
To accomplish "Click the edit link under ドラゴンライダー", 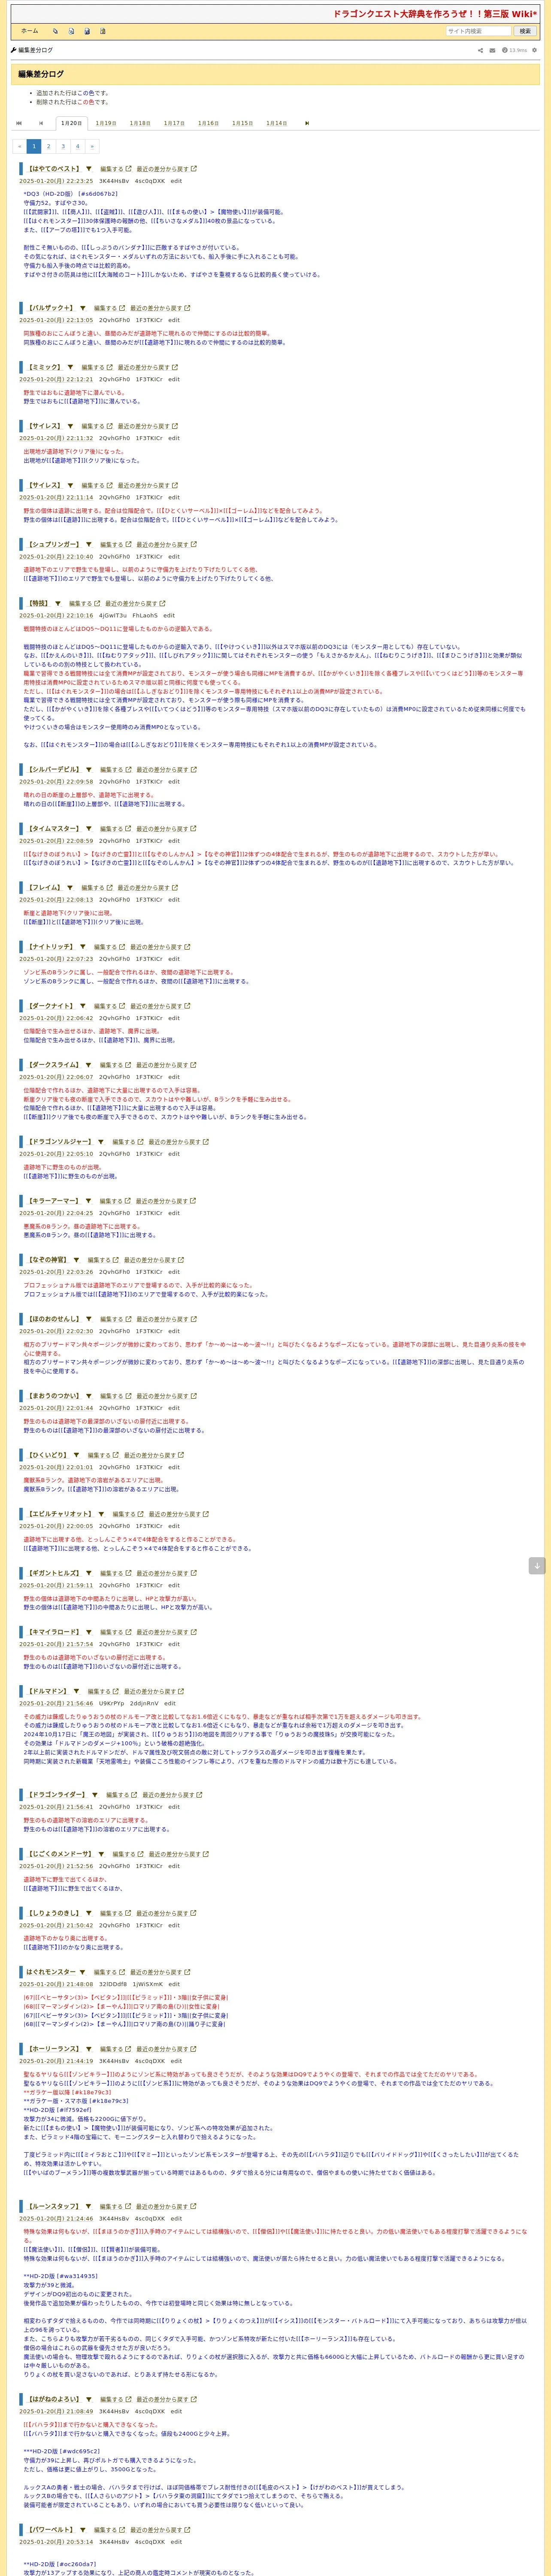I will pyautogui.click(x=174, y=1807).
